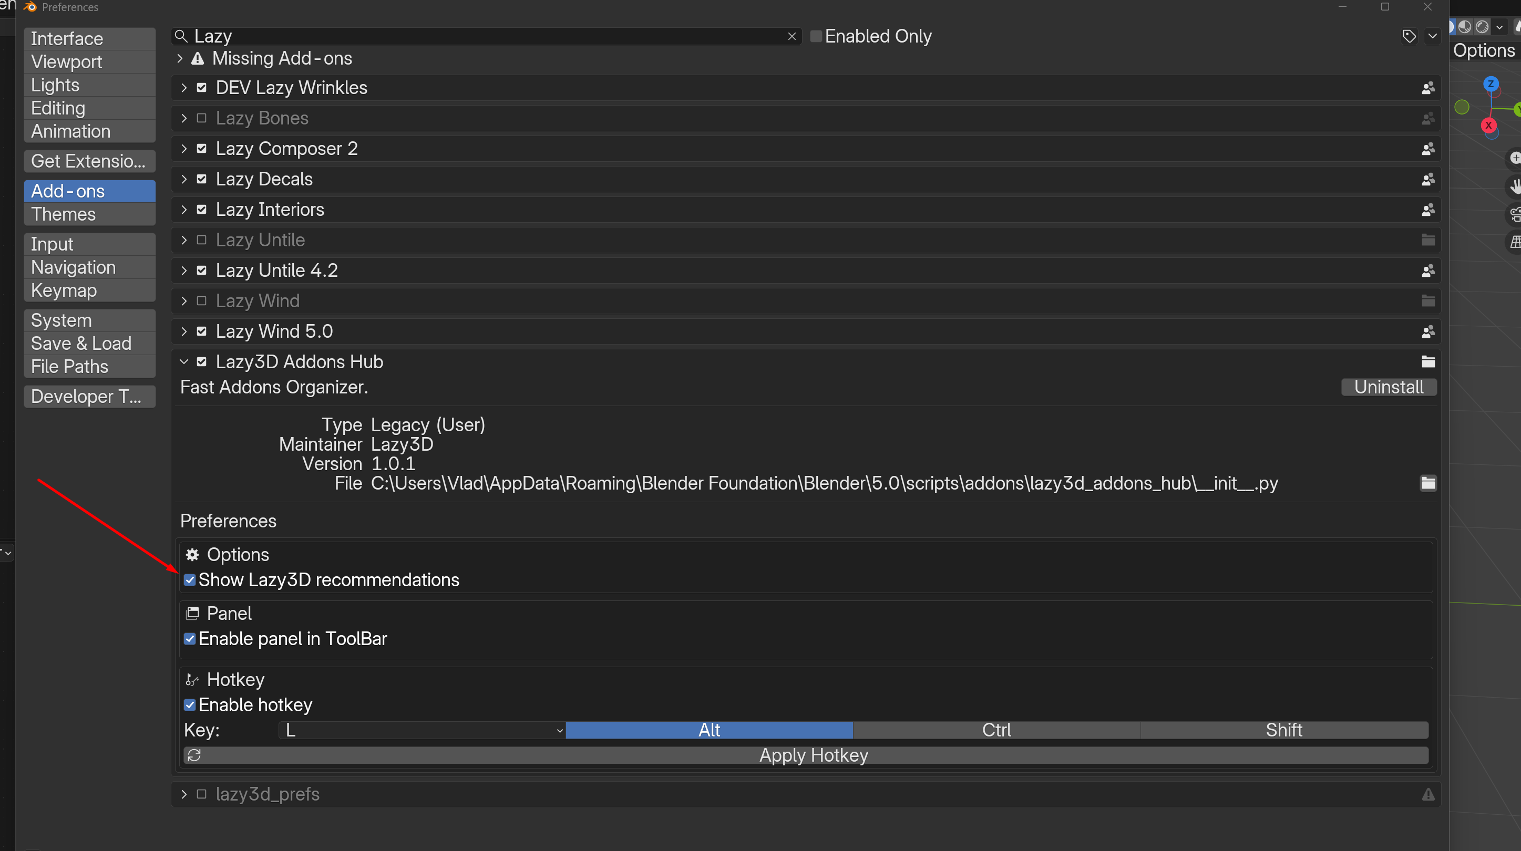The image size is (1521, 851).
Task: Switch to the File Paths tab
Action: click(90, 367)
